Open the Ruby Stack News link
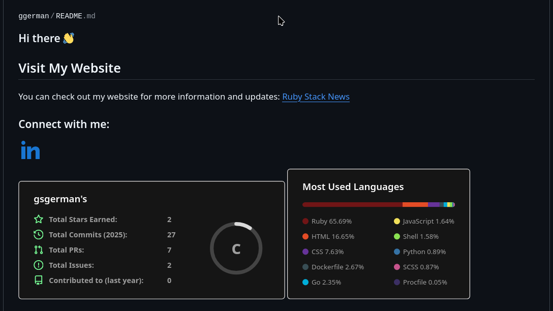Screen dimensions: 553x311 click(316, 97)
